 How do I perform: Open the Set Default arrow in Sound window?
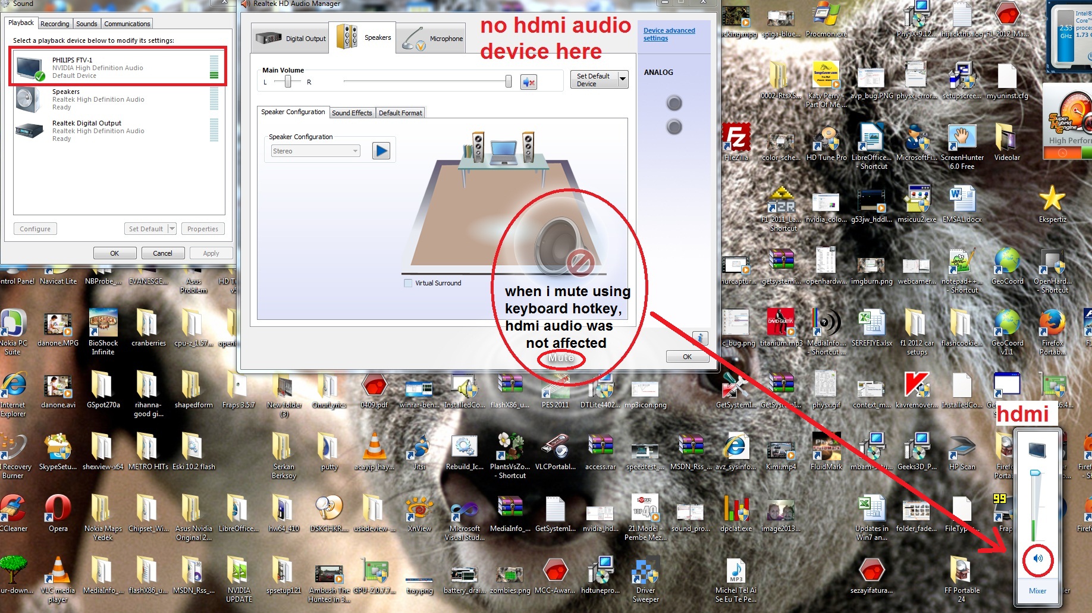[172, 229]
